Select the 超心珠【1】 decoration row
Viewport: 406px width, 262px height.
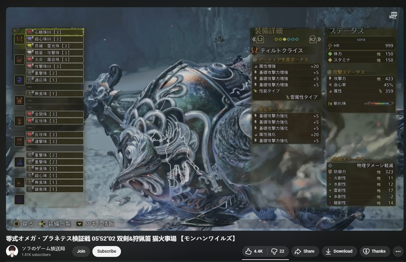pyautogui.click(x=54, y=176)
